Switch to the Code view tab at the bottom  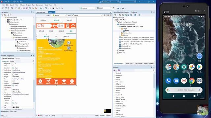click(97, 115)
